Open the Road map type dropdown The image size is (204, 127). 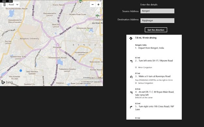(x=14, y=5)
